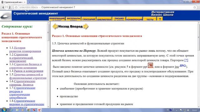Open 1.1 История развития планирования link
The width and height of the screenshot is (200, 112).
point(25,49)
